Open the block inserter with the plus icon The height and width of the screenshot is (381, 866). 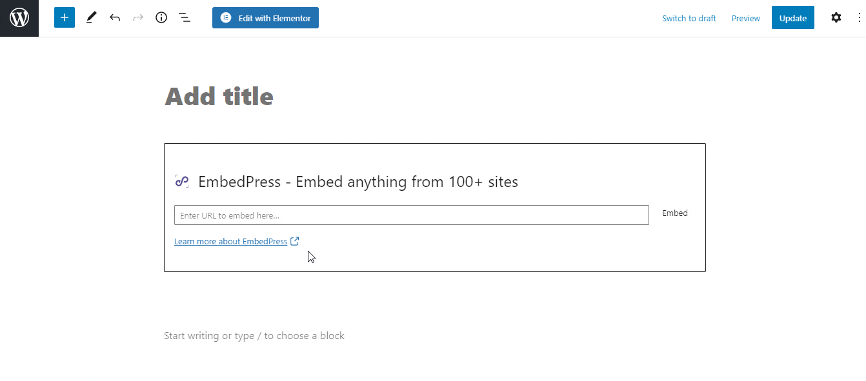pos(64,17)
